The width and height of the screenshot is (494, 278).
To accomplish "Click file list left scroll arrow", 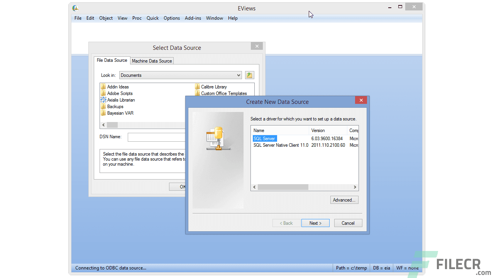I will (x=103, y=125).
